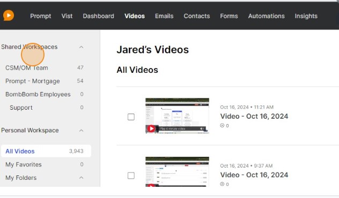Click the 3,943 count beside All Videos

click(76, 151)
